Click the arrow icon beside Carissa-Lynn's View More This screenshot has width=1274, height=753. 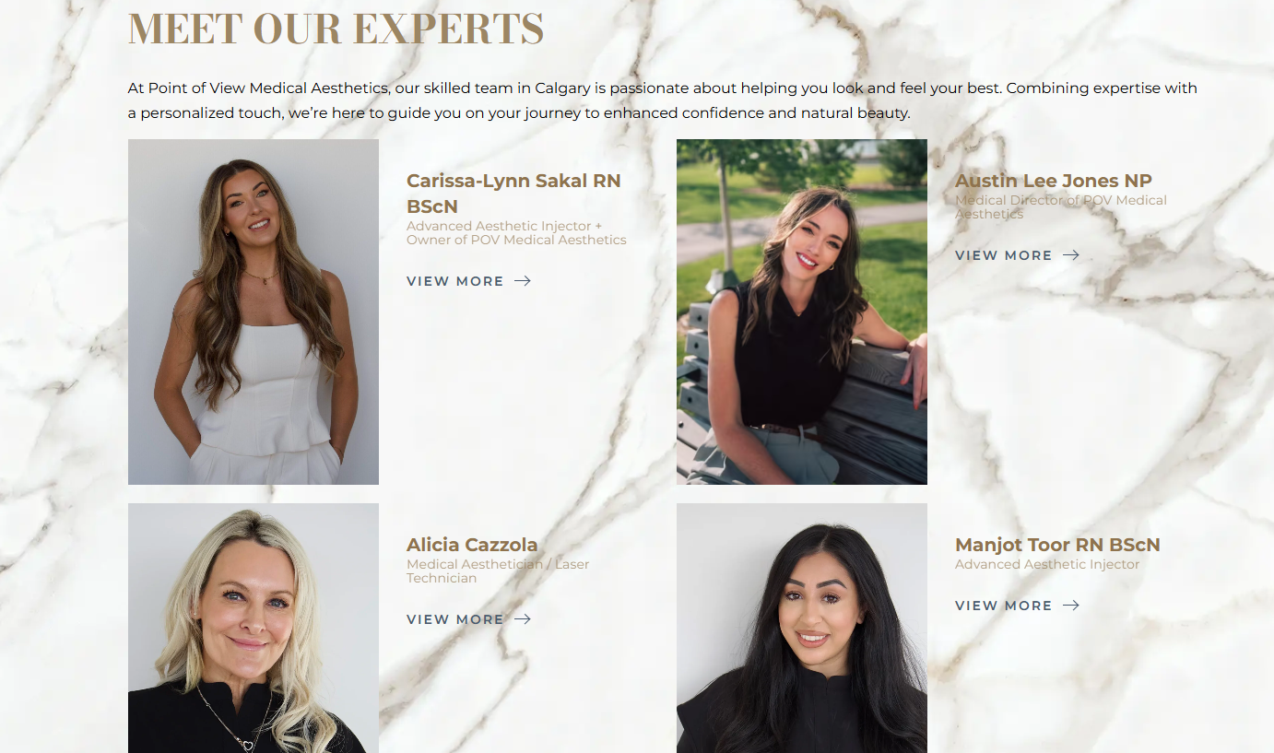(x=523, y=281)
